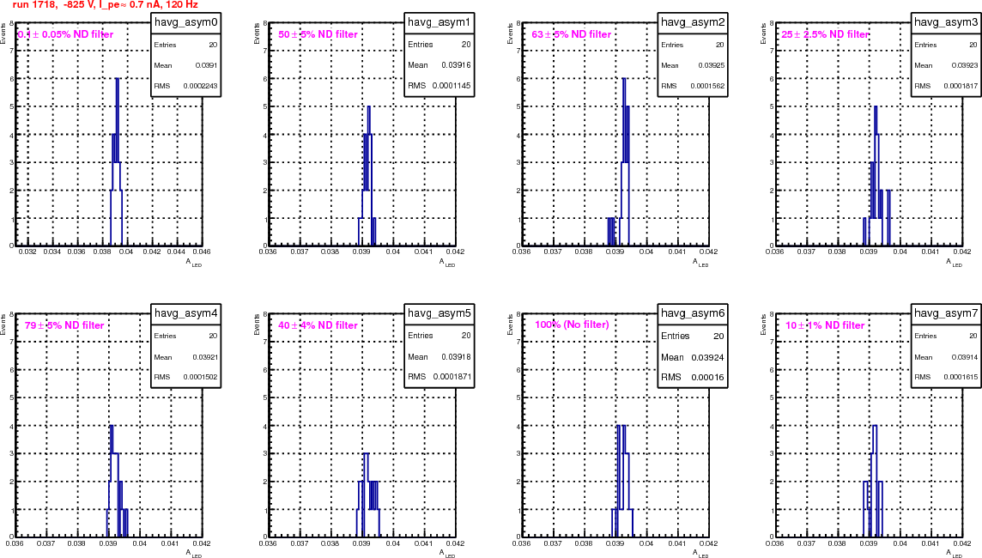The image size is (982, 558).
Task: Click the histogram peak in the 50% filter plot
Action: point(369,106)
